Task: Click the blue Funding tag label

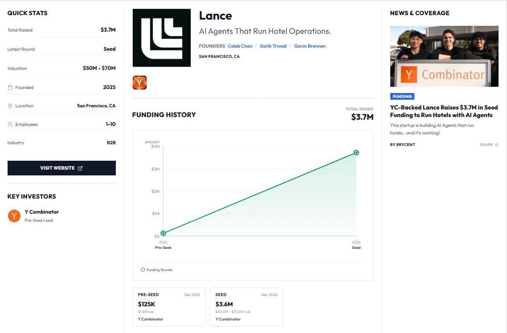Action: click(x=402, y=96)
